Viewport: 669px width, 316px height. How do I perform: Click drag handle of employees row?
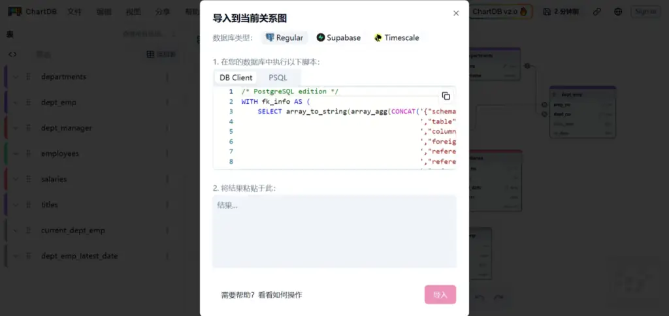[x=29, y=153]
